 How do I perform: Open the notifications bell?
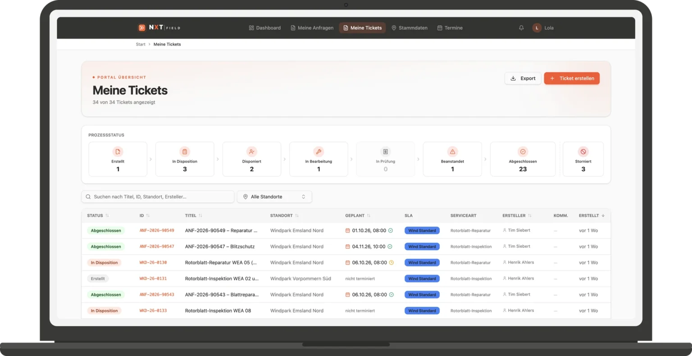(x=521, y=28)
